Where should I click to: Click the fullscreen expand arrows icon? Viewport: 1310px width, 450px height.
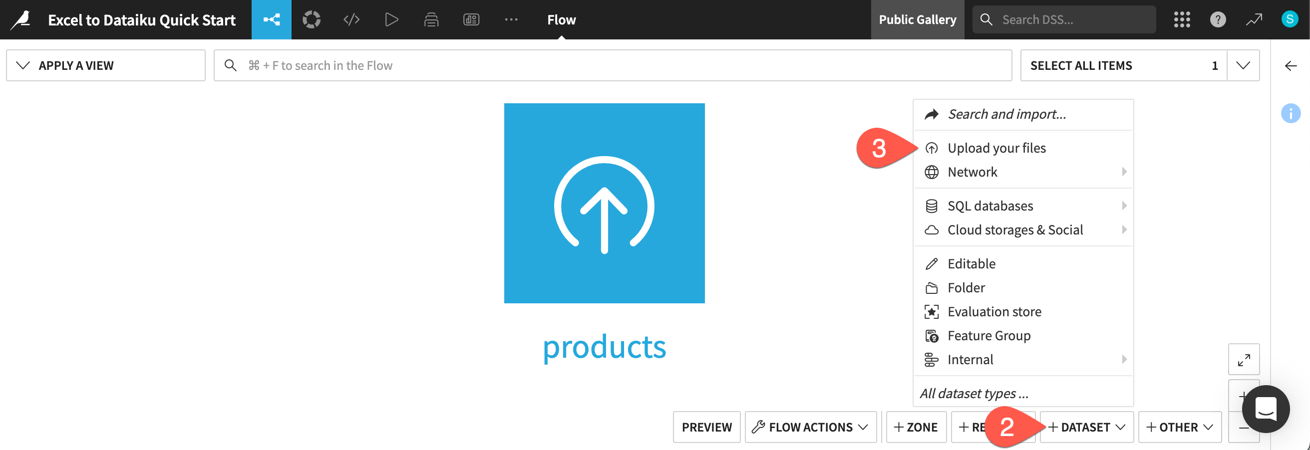coord(1244,360)
